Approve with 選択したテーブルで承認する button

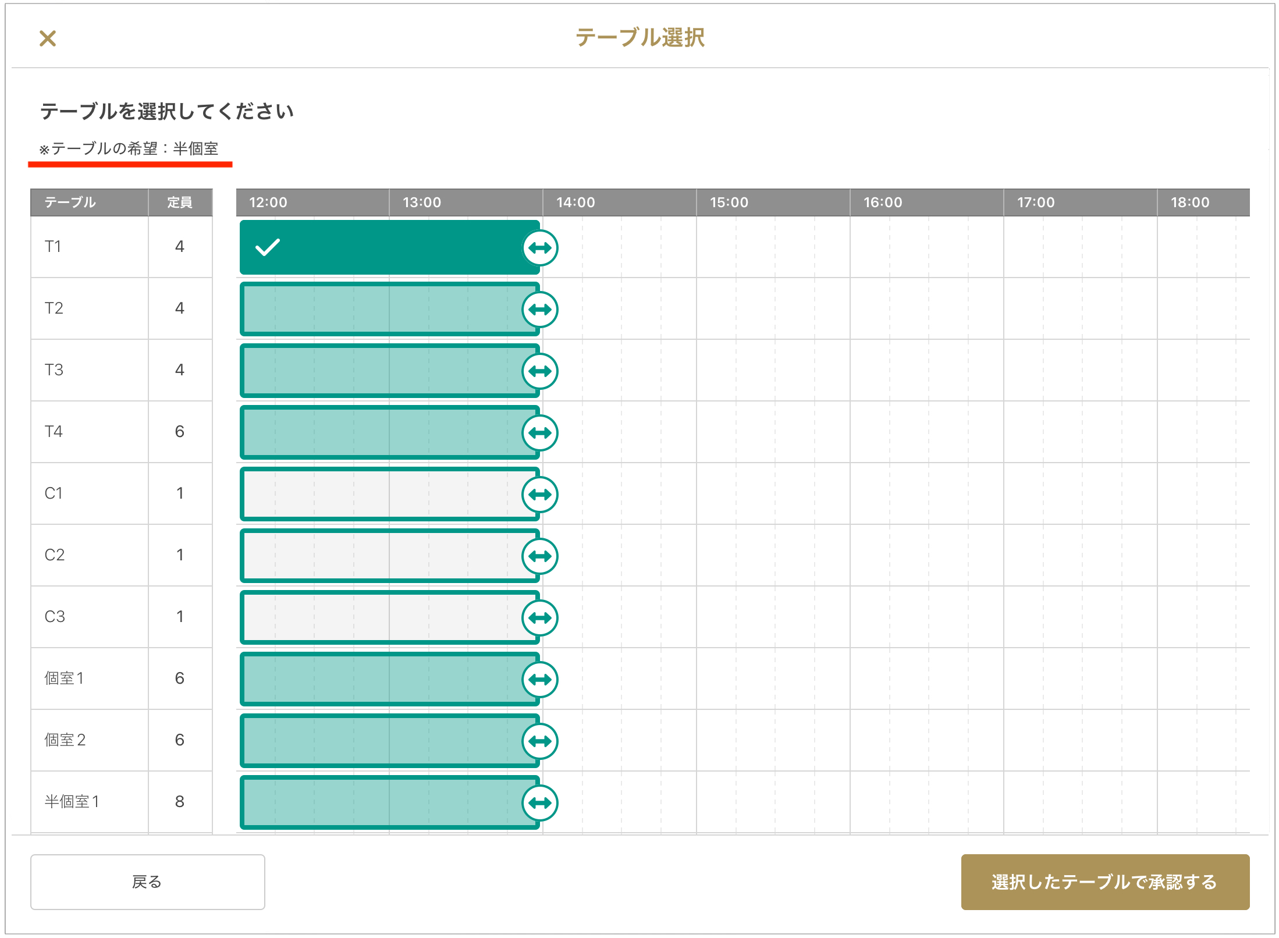coord(1104,882)
